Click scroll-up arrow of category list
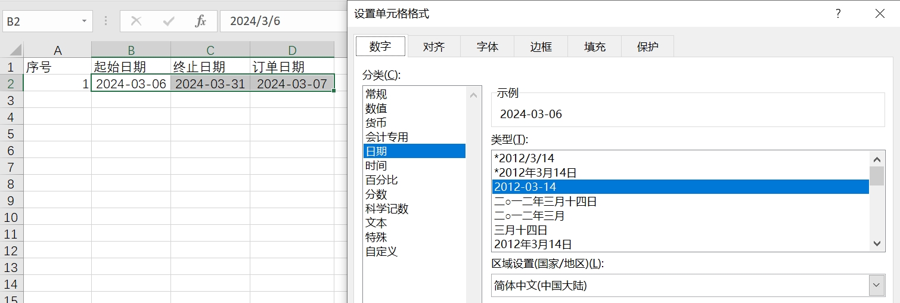 coord(474,95)
